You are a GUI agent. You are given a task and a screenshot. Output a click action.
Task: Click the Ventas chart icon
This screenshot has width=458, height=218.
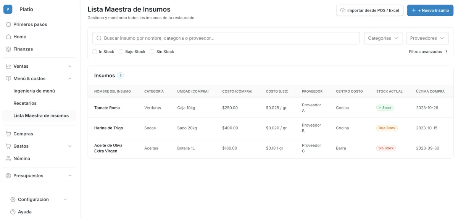click(8, 66)
